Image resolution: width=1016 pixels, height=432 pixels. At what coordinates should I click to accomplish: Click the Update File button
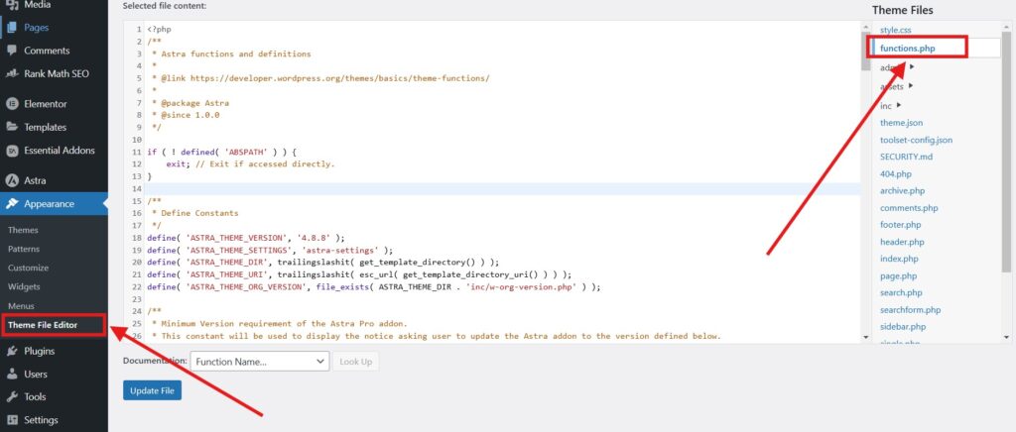[152, 390]
